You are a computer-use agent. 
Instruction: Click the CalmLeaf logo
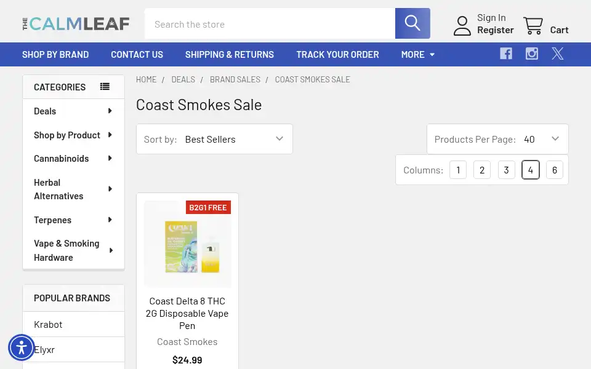76,24
